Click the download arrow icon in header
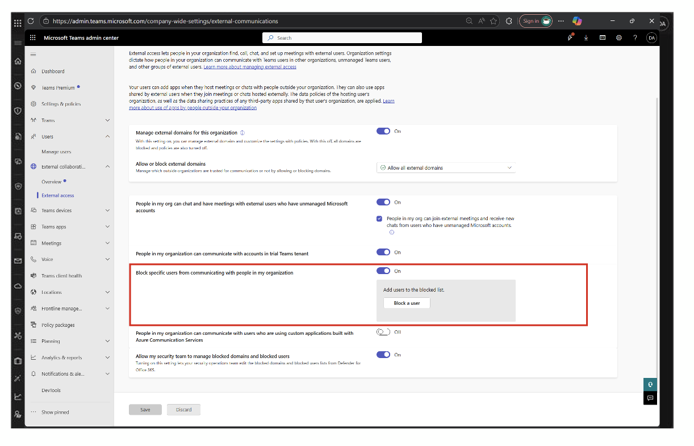This screenshot has height=446, width=694. point(586,38)
